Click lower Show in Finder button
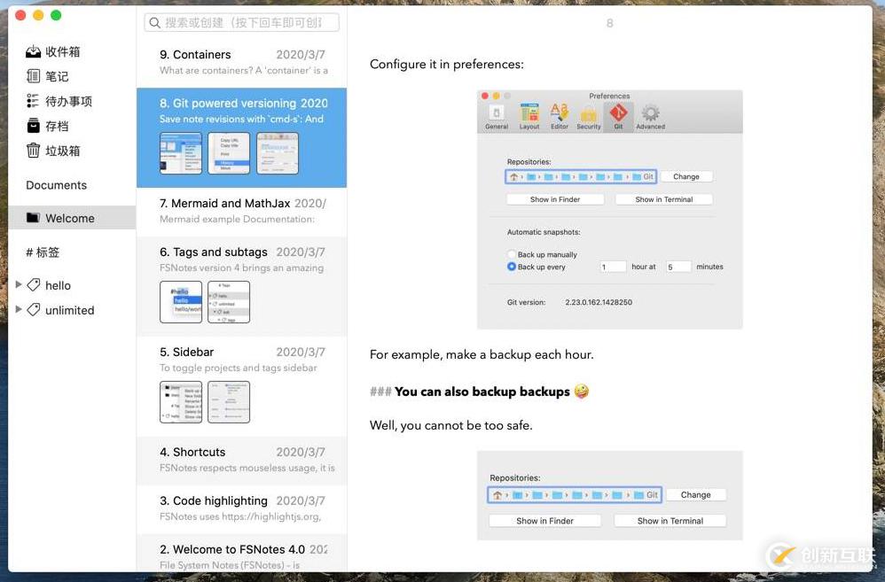 544,521
